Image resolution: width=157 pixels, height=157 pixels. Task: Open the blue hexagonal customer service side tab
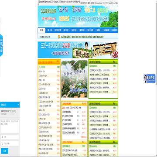click(1, 45)
